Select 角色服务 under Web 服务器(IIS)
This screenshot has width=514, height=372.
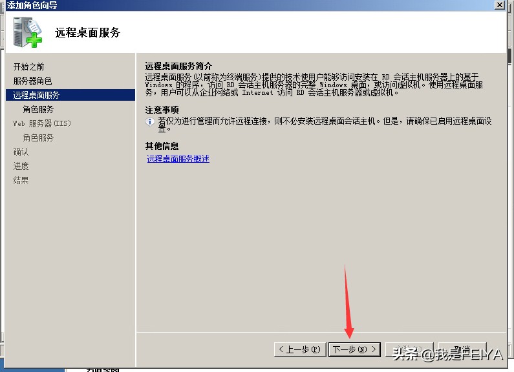point(38,138)
